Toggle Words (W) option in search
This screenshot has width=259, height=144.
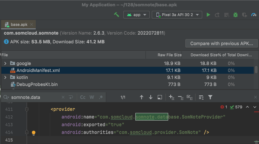click(x=92, y=97)
